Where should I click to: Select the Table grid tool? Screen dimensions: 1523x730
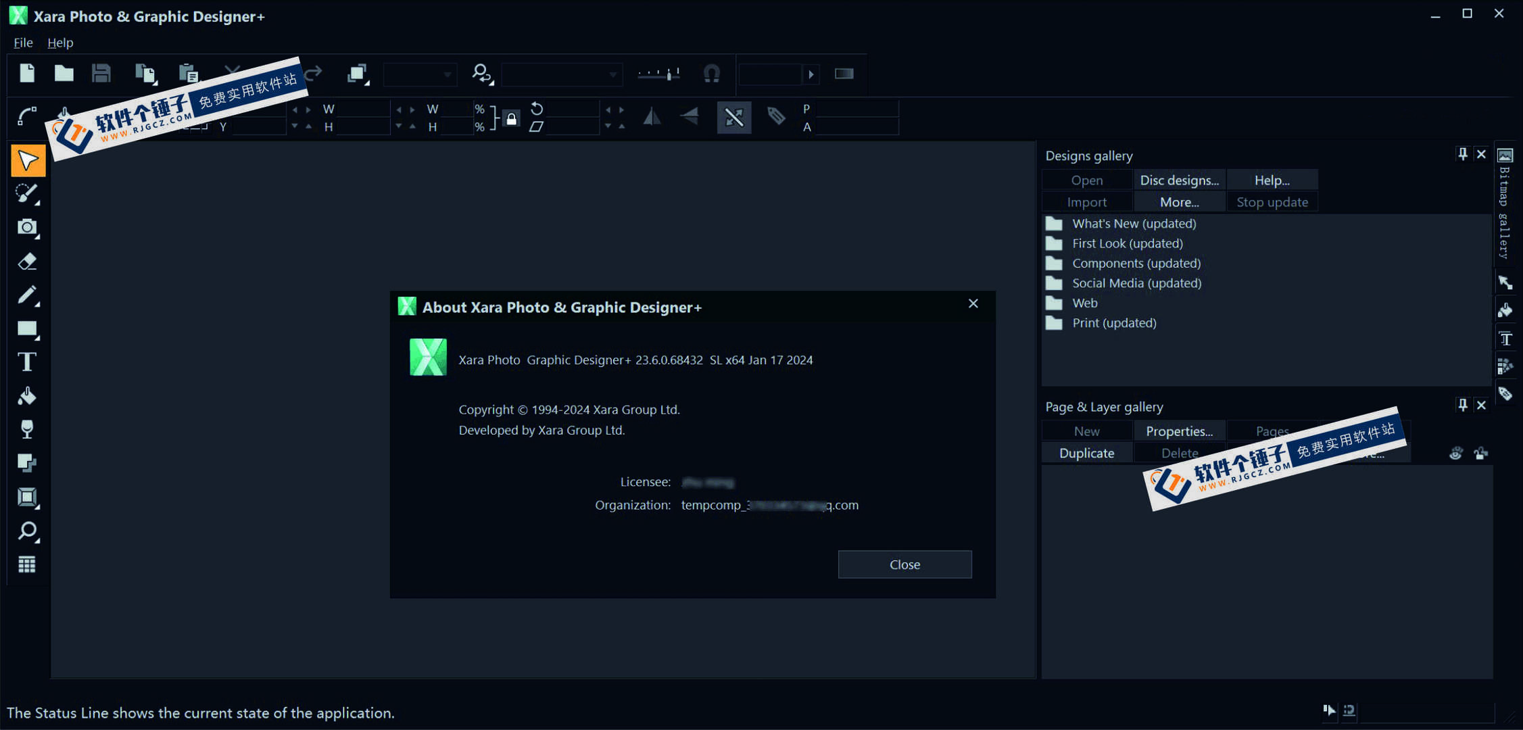tap(28, 564)
